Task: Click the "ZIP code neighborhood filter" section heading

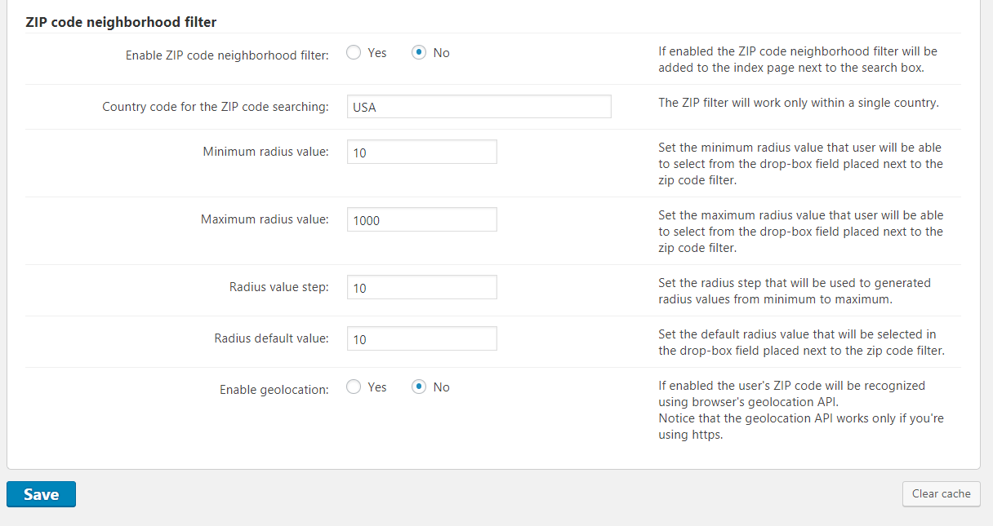Action: click(121, 22)
